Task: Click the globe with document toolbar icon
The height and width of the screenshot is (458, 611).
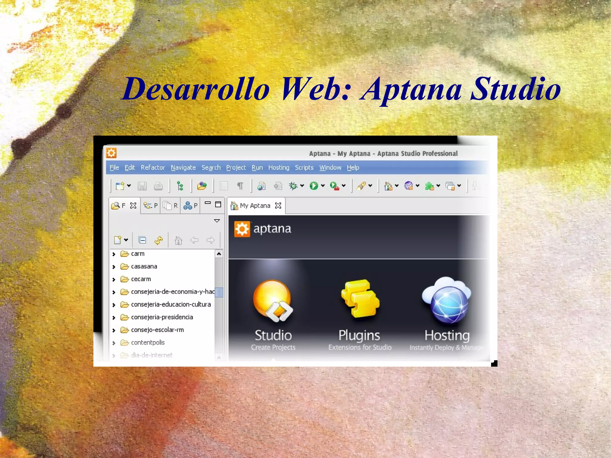Action: tap(261, 186)
